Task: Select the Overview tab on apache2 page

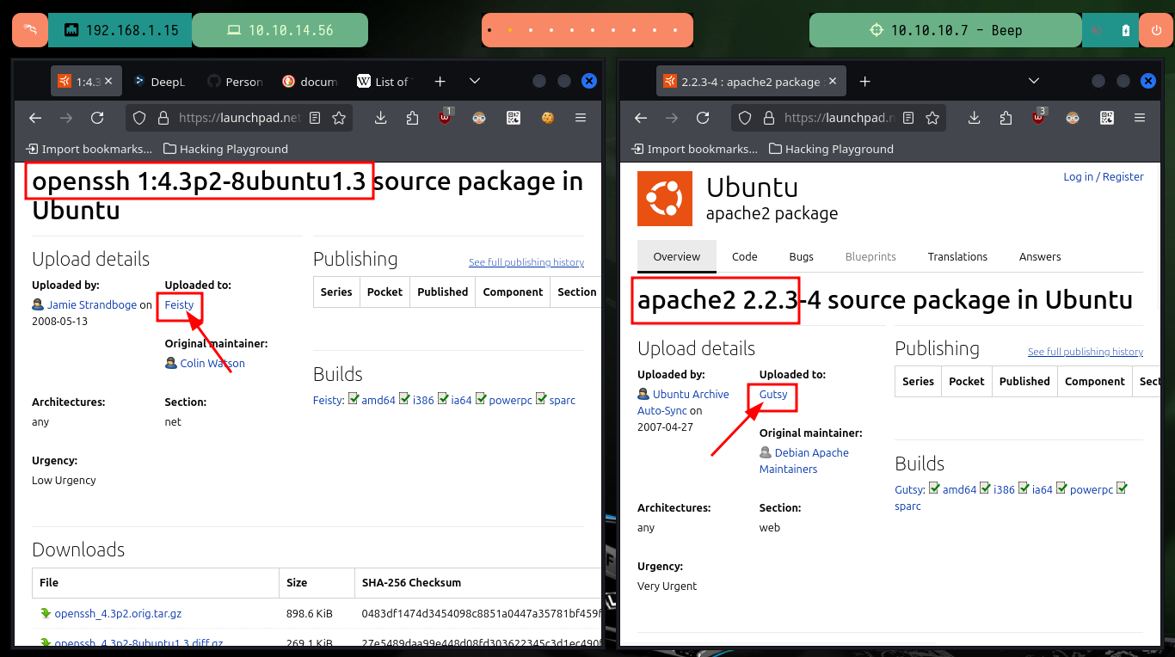Action: 677,256
